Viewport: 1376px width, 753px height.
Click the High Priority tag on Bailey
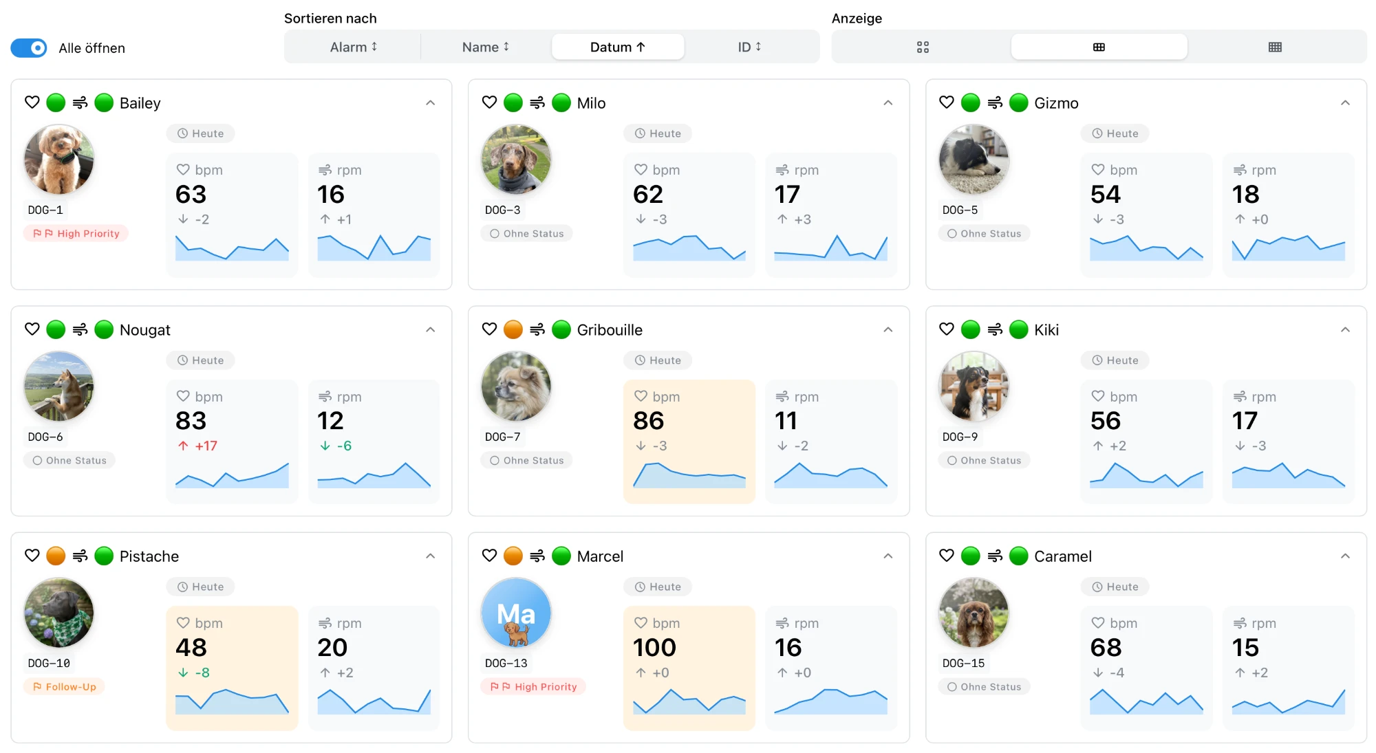click(x=76, y=234)
